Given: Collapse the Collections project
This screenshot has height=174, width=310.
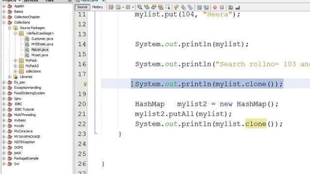Looking at the screenshot, I should tap(4, 22).
